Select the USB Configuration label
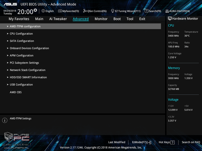202x151 pixels. (21, 85)
